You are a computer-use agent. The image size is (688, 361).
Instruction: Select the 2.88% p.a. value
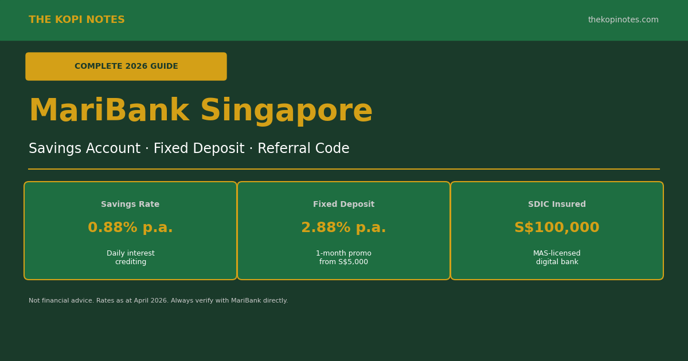343,228
